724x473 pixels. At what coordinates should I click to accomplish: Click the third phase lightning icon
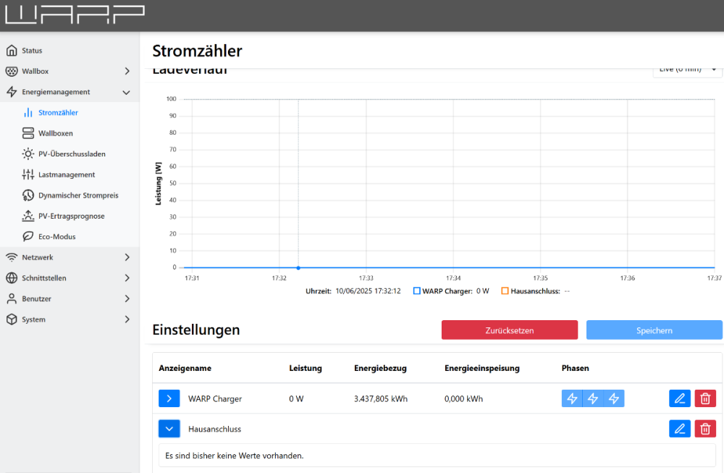pyautogui.click(x=614, y=398)
